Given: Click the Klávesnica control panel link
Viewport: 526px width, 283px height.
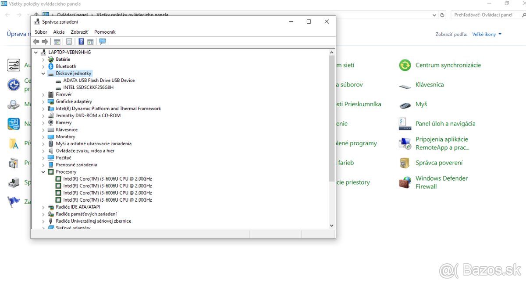Looking at the screenshot, I should pyautogui.click(x=430, y=85).
